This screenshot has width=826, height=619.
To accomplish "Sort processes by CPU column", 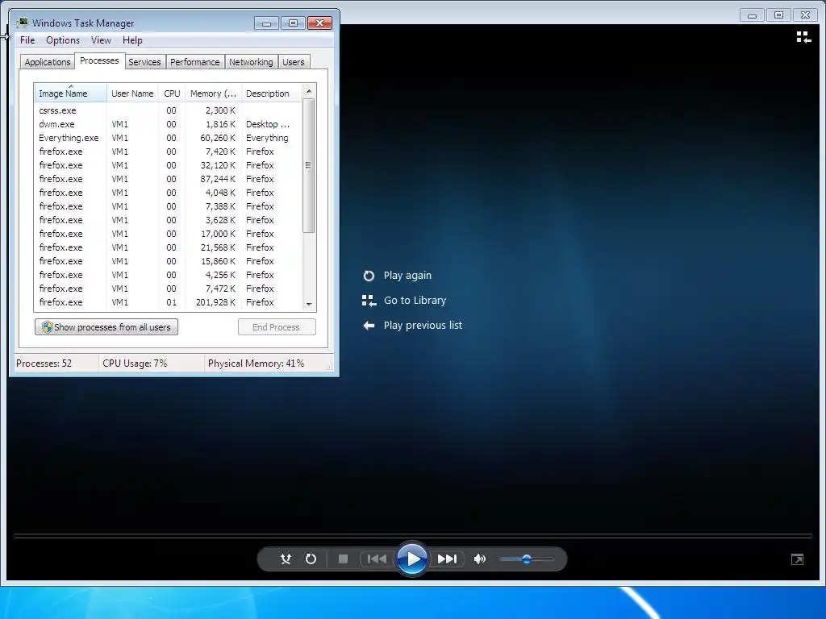I will click(172, 93).
